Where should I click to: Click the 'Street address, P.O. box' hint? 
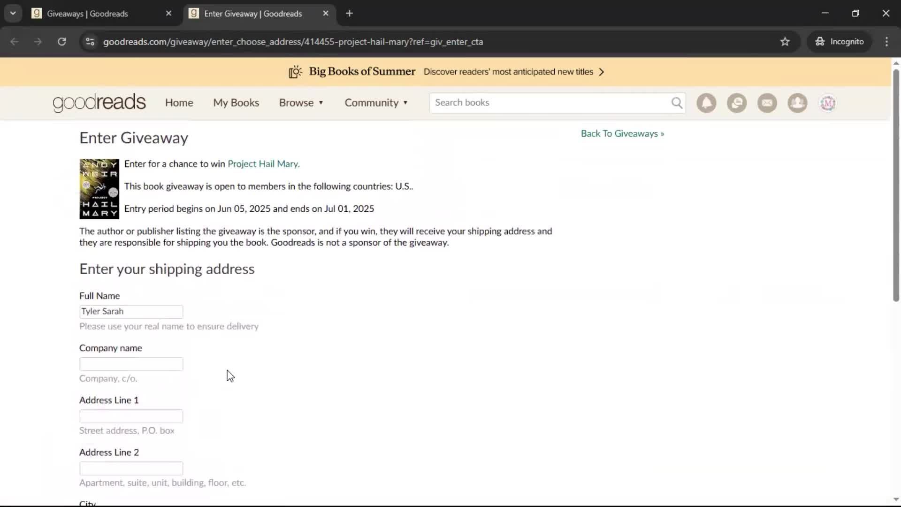[x=127, y=430]
